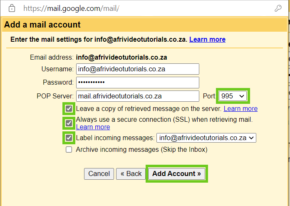
Task: Uncheck Leave a copy of retrieved message
Action: [69, 109]
